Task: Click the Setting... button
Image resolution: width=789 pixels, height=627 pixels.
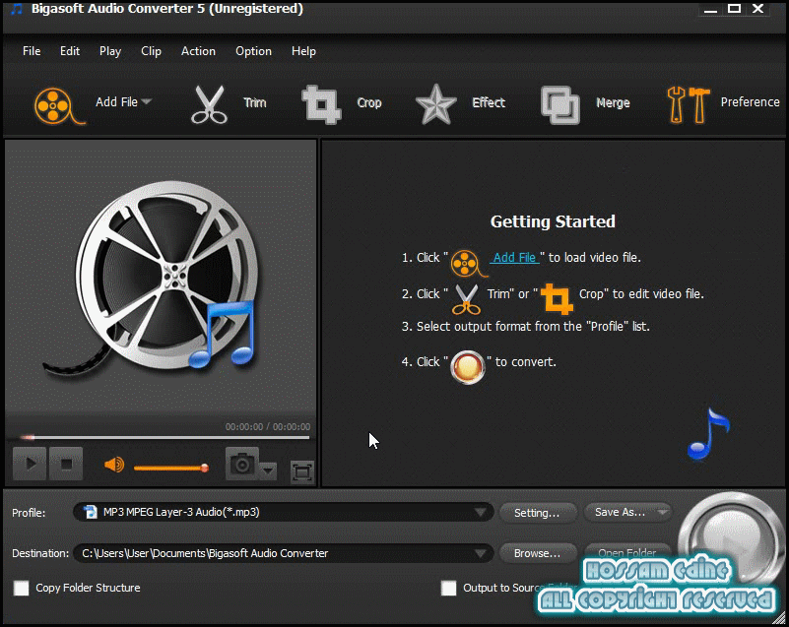Action: click(538, 513)
